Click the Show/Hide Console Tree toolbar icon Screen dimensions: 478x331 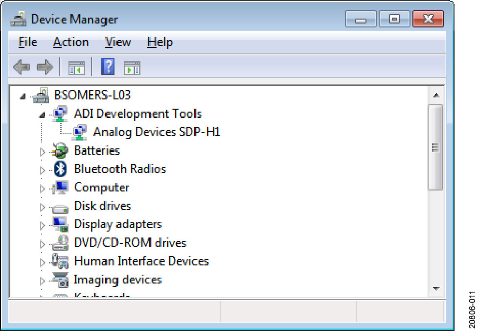pyautogui.click(x=76, y=68)
